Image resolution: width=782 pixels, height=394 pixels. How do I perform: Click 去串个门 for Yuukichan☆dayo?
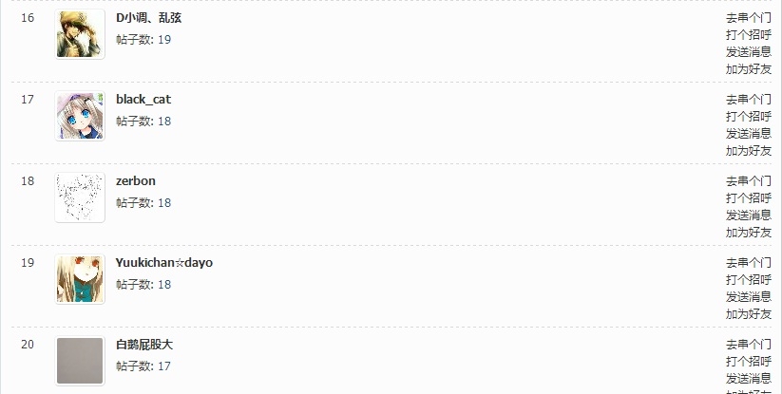click(x=749, y=262)
